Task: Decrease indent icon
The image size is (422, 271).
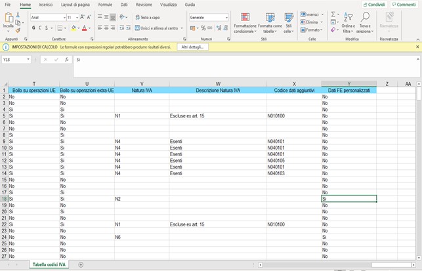Action: 122,28
